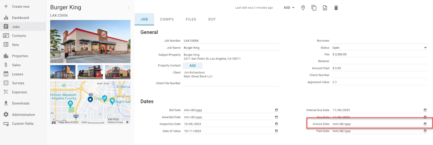Open Dashboard from the sidebar
The width and height of the screenshot is (433, 145).
tap(20, 18)
